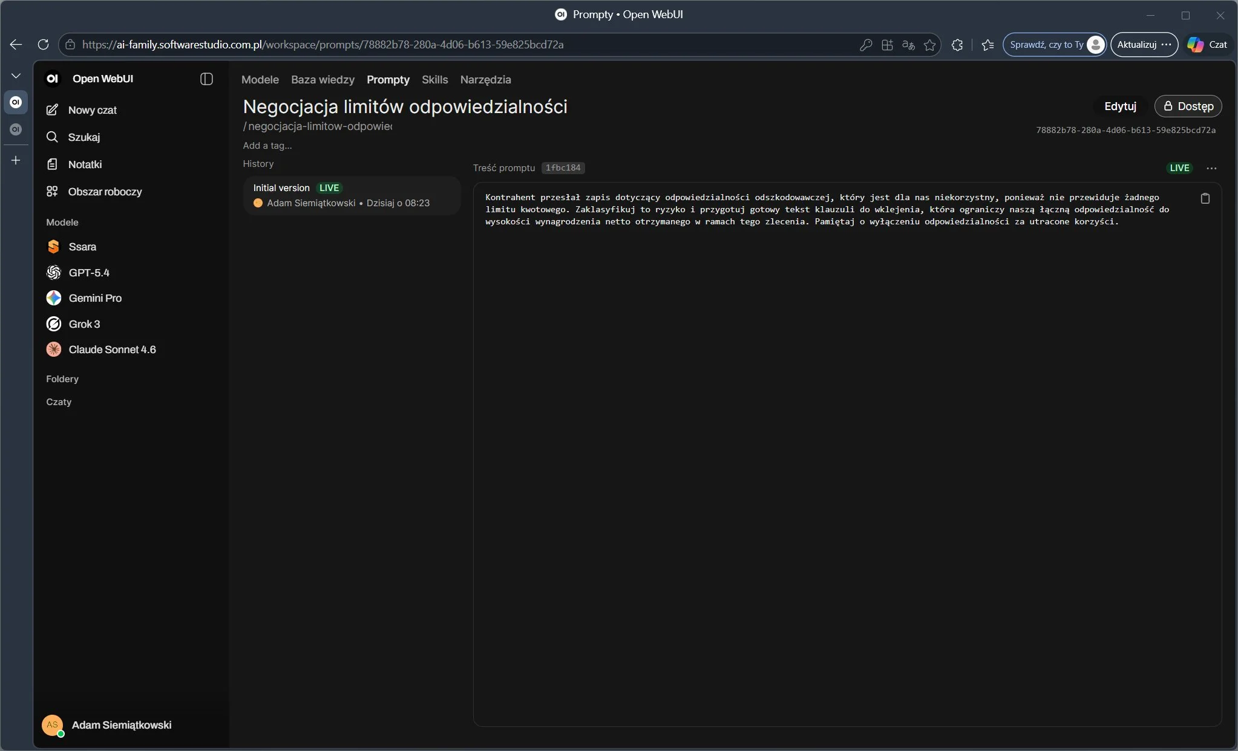Image resolution: width=1238 pixels, height=751 pixels.
Task: Switch to the Narzędzia tab
Action: 485,80
